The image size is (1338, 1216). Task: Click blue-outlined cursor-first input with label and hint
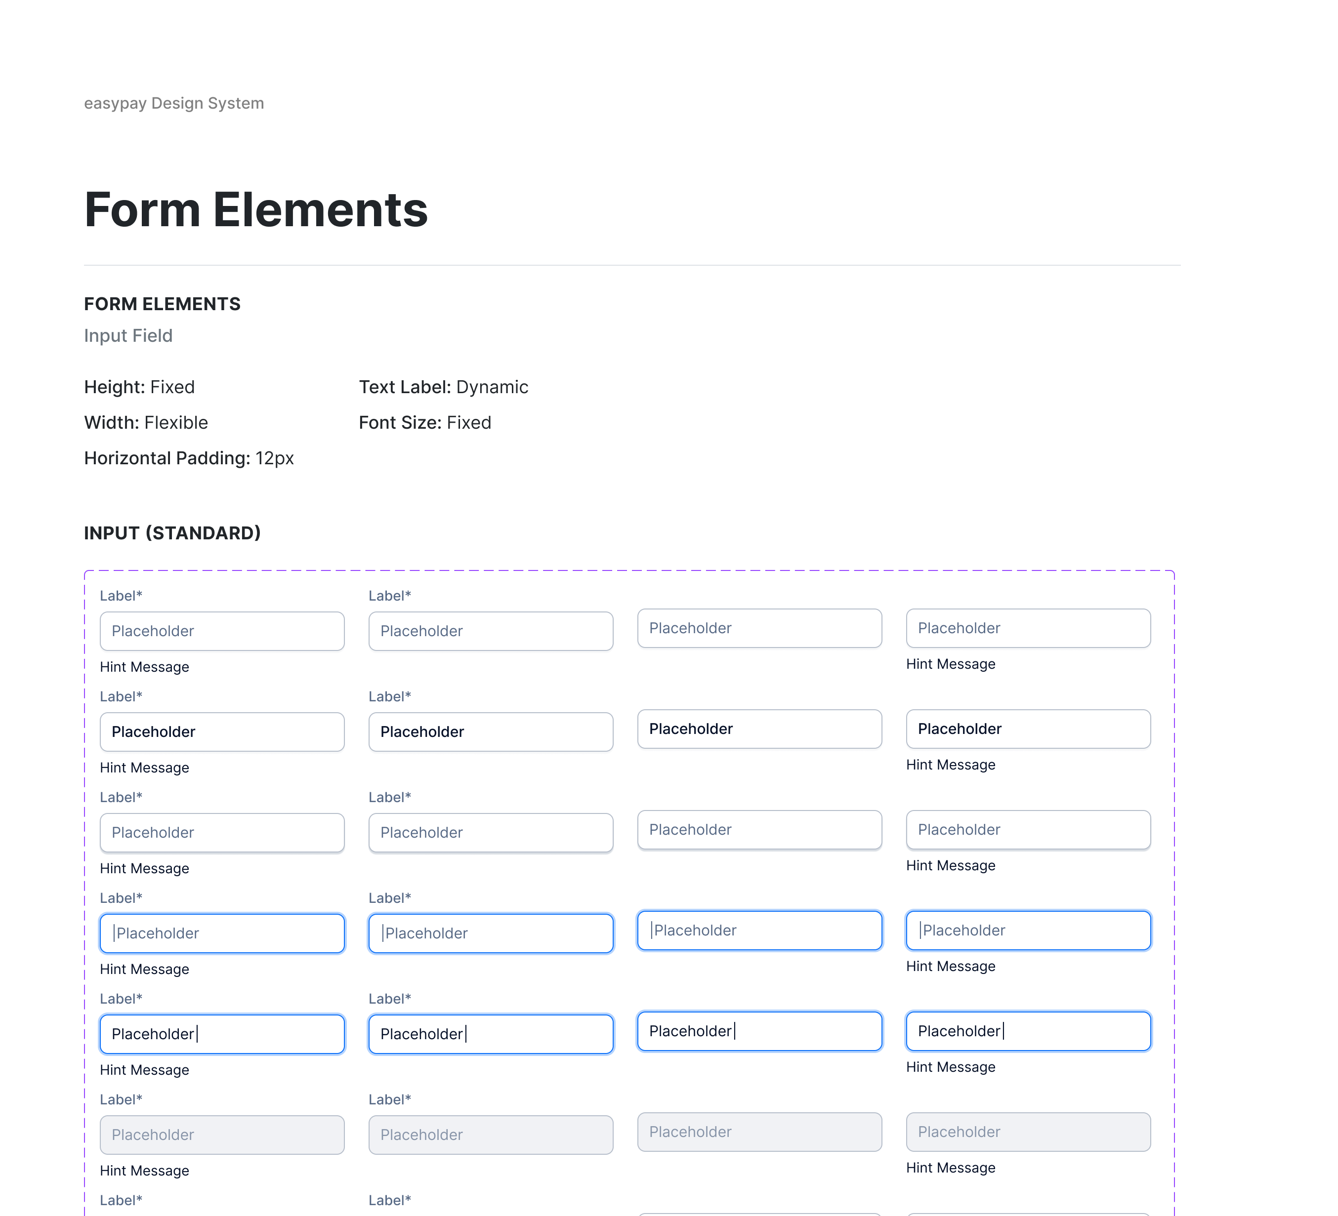pyautogui.click(x=222, y=933)
